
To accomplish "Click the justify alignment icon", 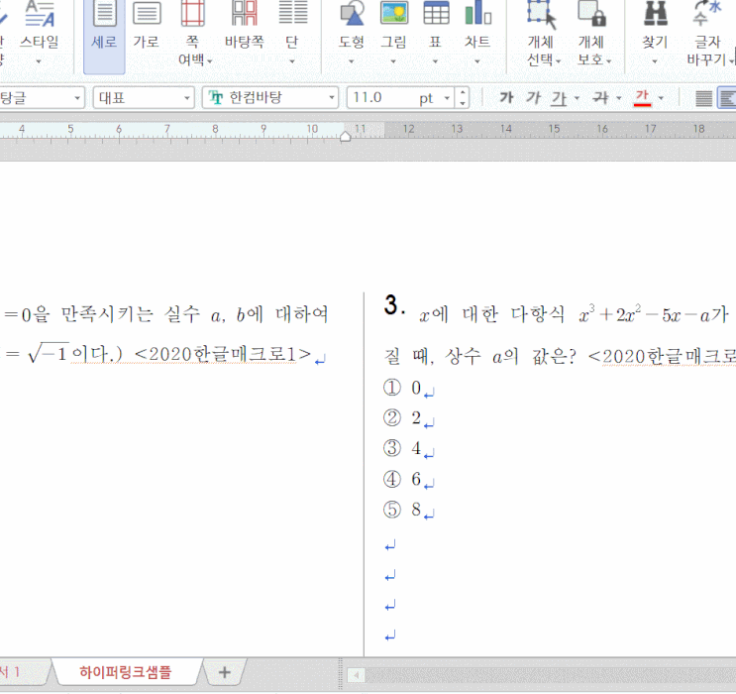I will coord(703,98).
